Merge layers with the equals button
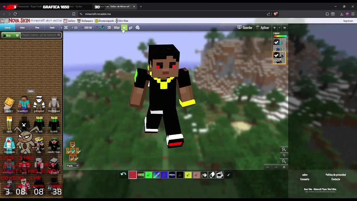This screenshot has height=201, width=357. [x=284, y=28]
